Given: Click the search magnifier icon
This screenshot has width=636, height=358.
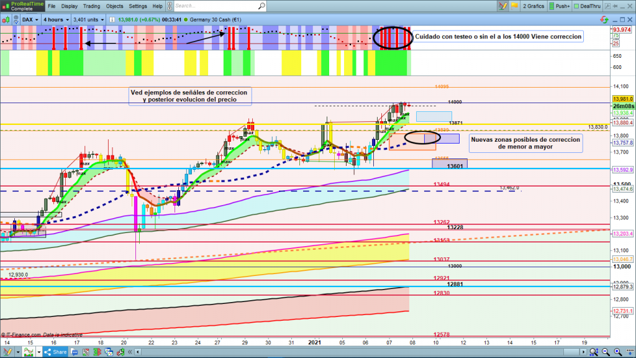Looking at the screenshot, I should pos(261,6).
